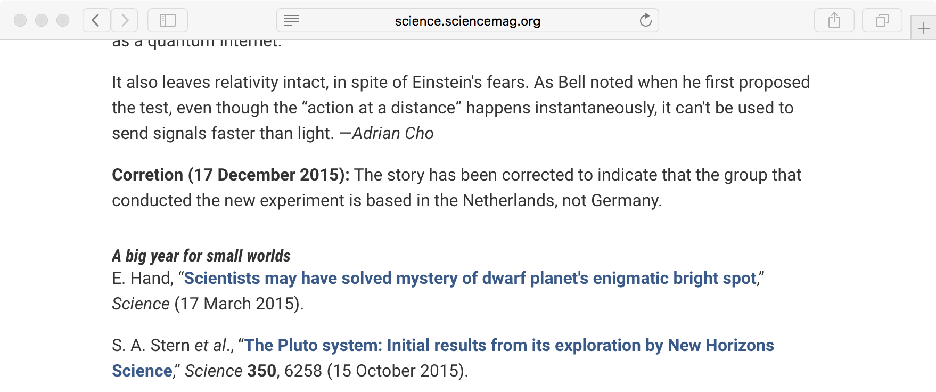Close the Safari window
This screenshot has width=936, height=392.
(20, 20)
